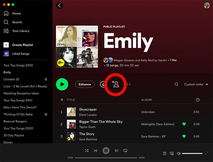Viewport: 213px width, 162px height.
Task: Adjust the volume slider
Action: [x=192, y=153]
